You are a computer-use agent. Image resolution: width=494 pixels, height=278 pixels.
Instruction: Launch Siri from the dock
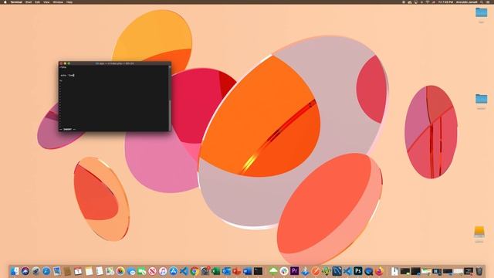click(x=25, y=271)
